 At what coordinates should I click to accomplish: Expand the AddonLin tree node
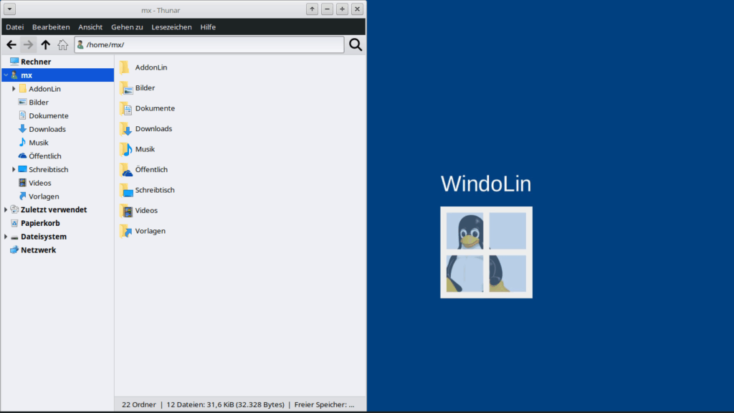point(14,88)
